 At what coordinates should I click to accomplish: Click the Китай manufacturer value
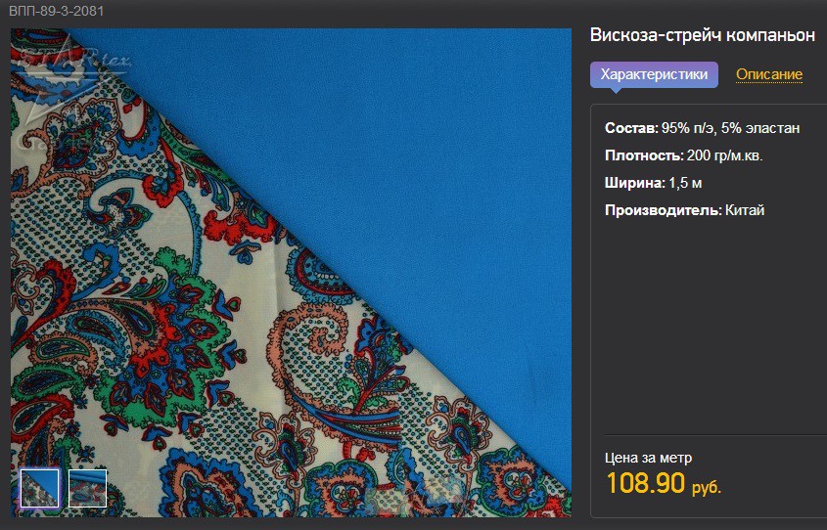(745, 210)
